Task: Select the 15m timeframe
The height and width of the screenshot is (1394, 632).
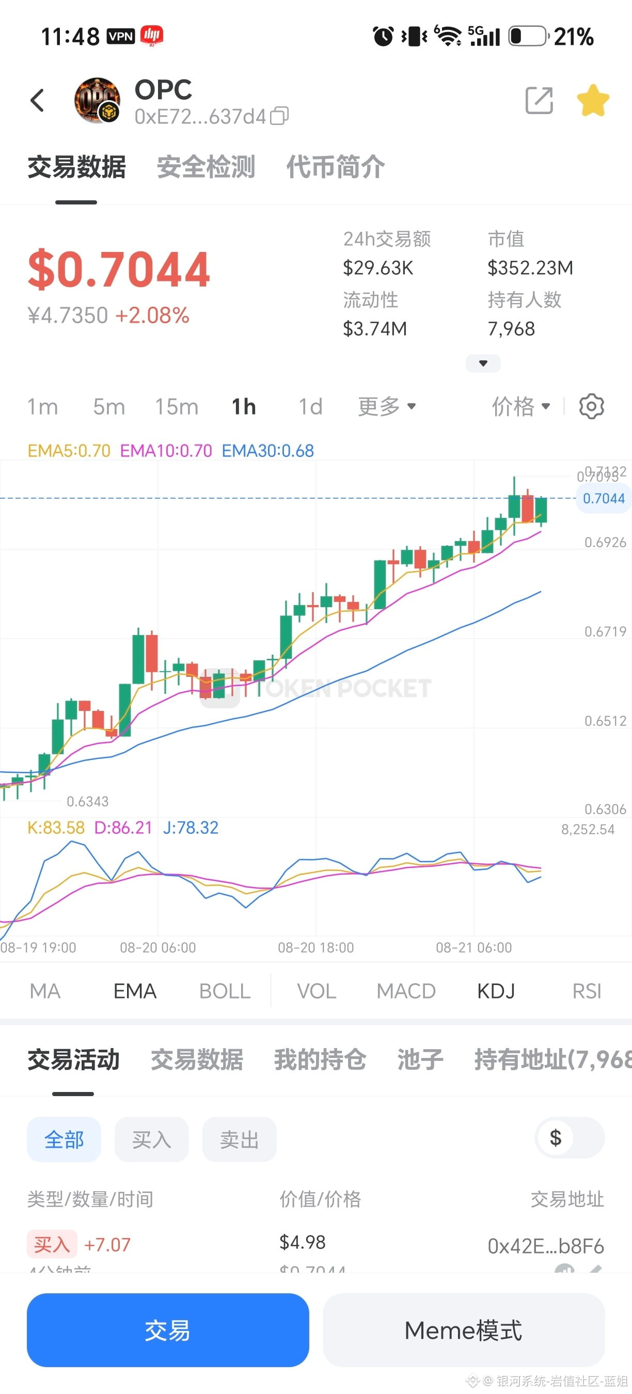Action: click(x=177, y=406)
